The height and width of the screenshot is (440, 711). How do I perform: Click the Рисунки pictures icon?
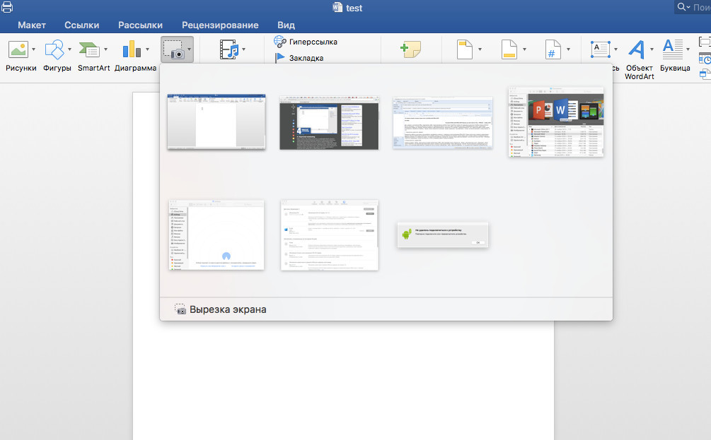click(x=18, y=50)
